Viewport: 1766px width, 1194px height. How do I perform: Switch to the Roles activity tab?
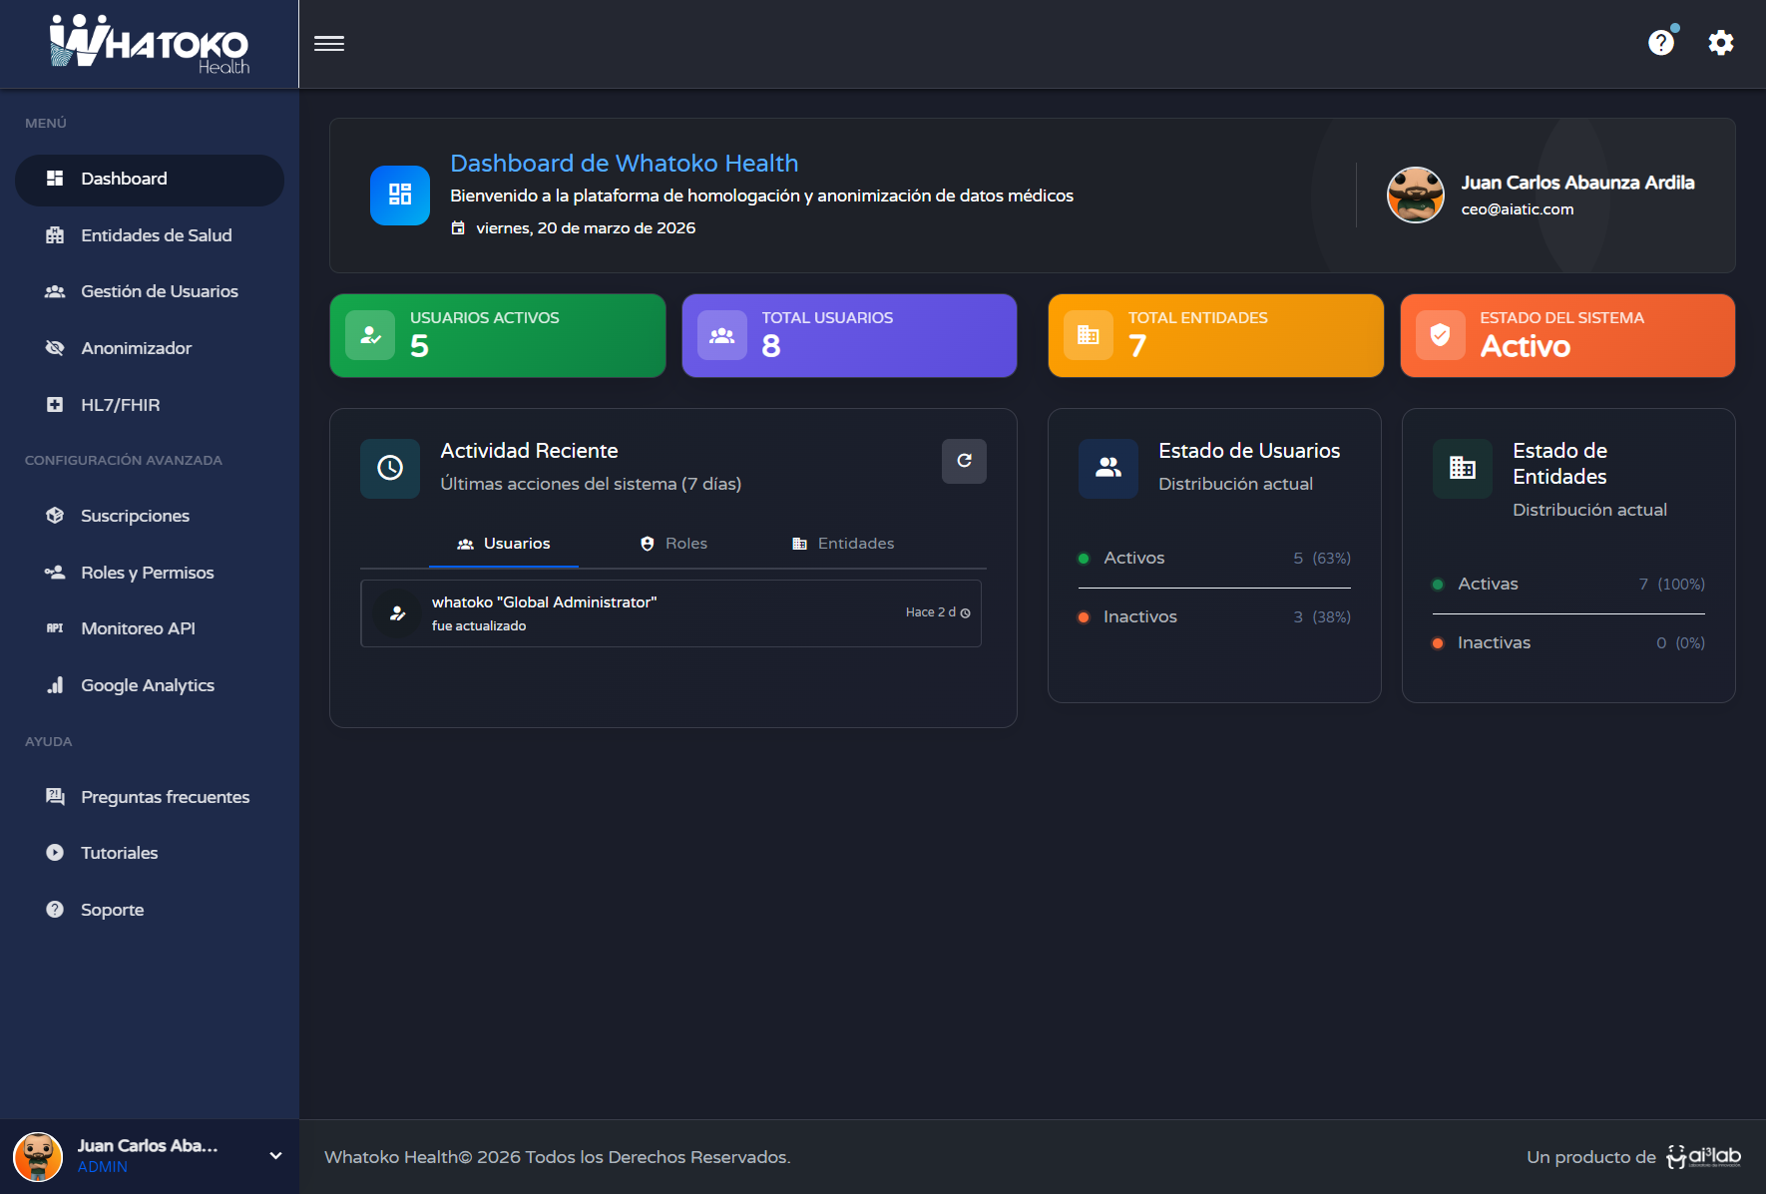(674, 544)
